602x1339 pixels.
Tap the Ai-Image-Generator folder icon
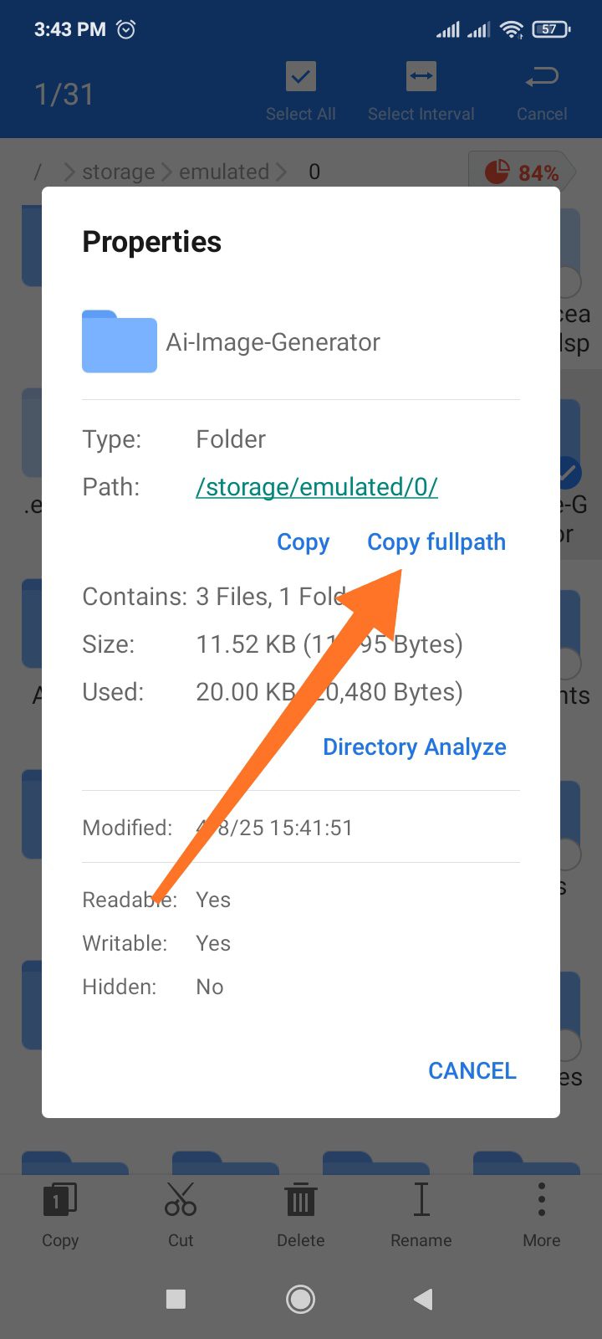pos(119,341)
